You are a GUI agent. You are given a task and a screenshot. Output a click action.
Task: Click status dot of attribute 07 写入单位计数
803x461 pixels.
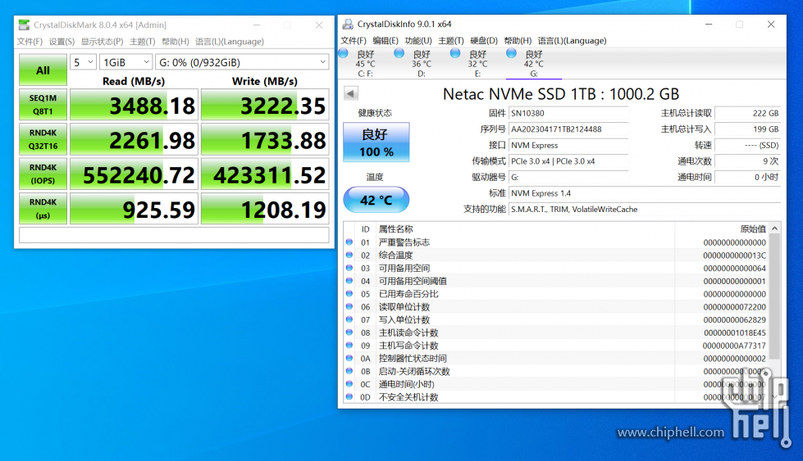click(x=349, y=319)
